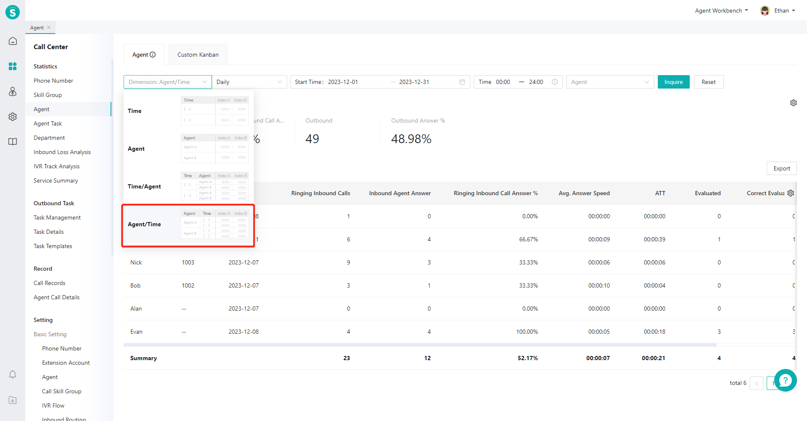Open the download tasks icon at bottom left

point(13,400)
